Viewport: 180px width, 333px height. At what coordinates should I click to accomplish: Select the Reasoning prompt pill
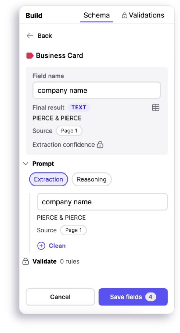click(91, 179)
